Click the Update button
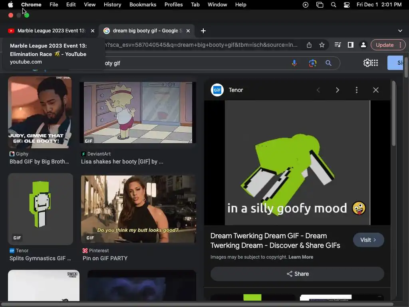This screenshot has height=307, width=409. [385, 45]
